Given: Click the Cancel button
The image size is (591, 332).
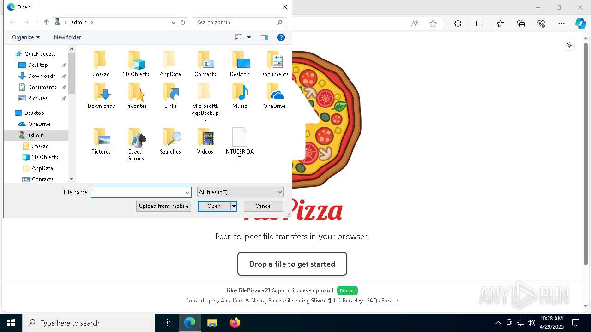Looking at the screenshot, I should point(264,206).
